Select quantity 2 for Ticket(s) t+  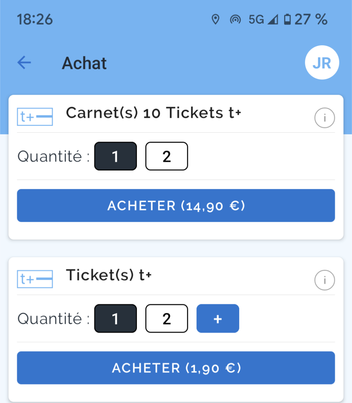(x=166, y=318)
